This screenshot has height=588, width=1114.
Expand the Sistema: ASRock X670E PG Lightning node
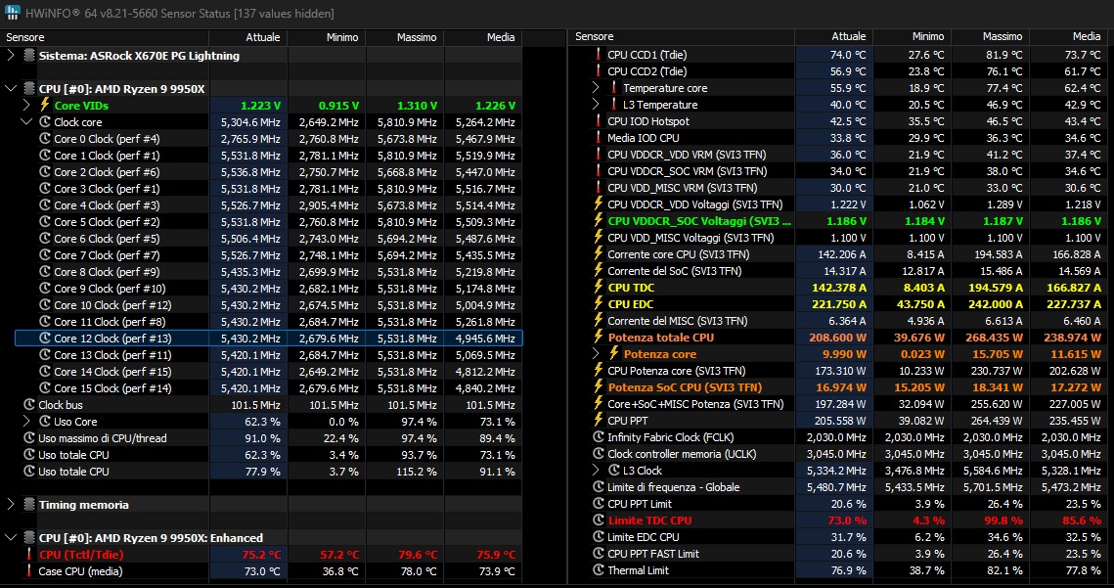11,56
